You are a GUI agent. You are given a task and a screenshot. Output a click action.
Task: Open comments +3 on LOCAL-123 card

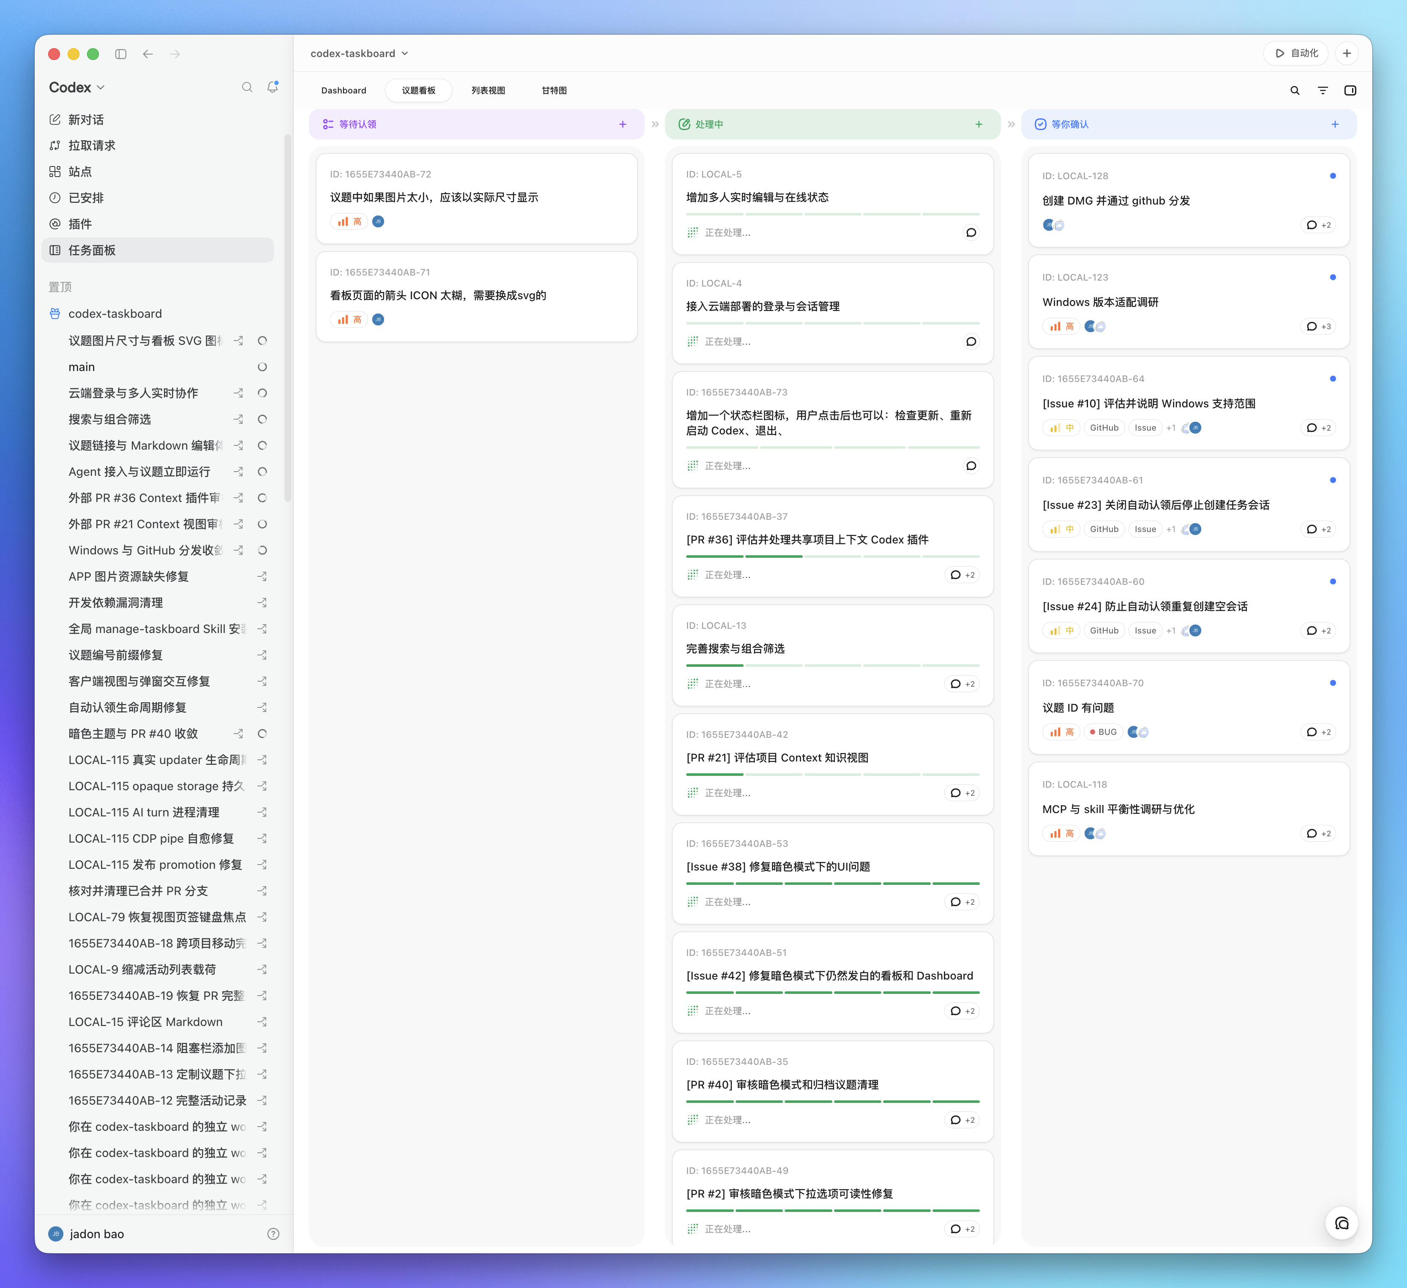click(x=1319, y=327)
